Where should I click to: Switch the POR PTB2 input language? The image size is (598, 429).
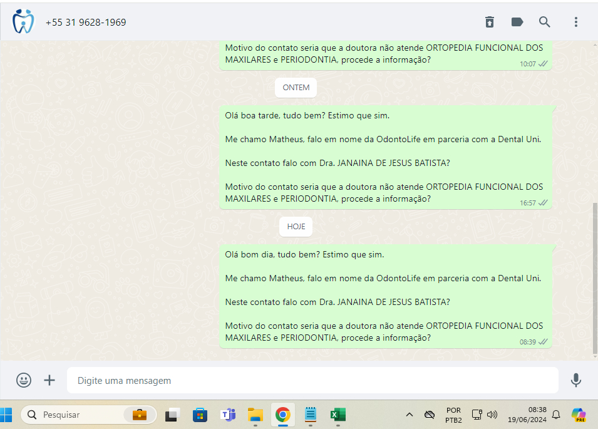click(x=453, y=415)
